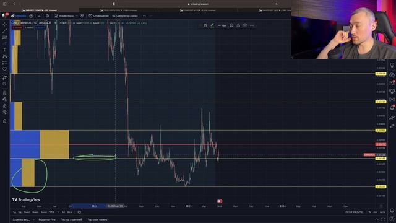The image size is (396, 223).
Task: Lock selected drawing in floating toolbar
Action: [238, 25]
